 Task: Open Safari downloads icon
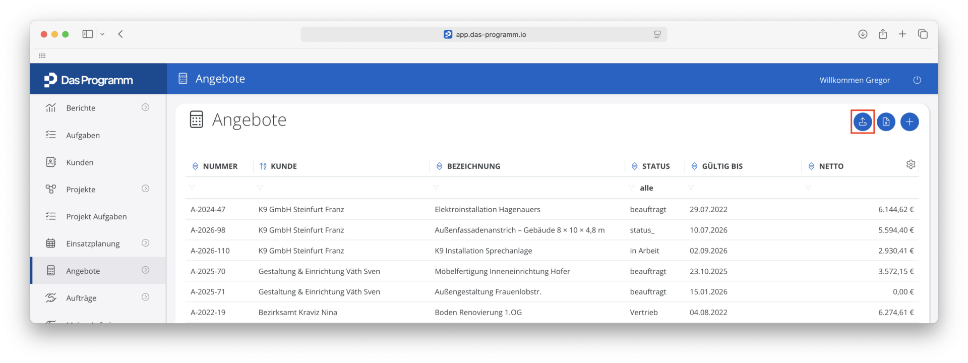coord(863,34)
